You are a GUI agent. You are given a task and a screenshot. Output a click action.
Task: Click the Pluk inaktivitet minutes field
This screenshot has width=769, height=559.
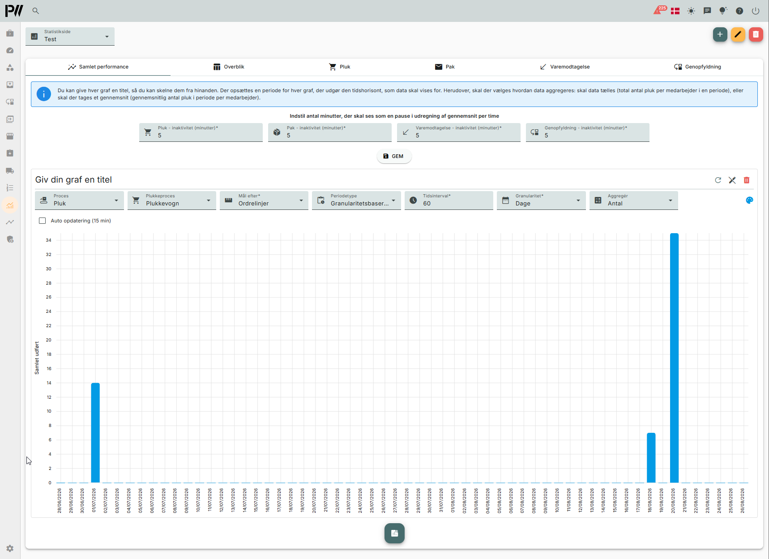coord(201,132)
